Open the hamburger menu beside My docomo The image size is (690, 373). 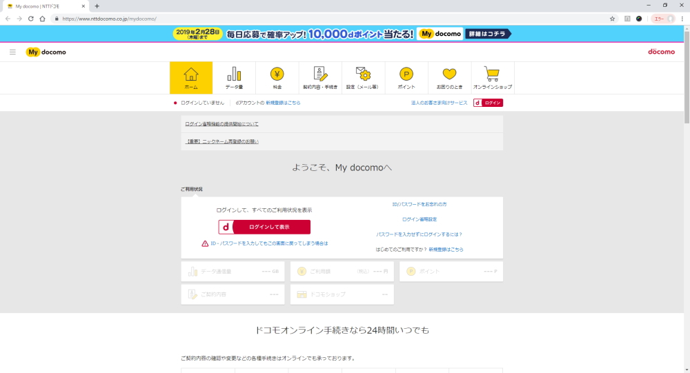(12, 52)
